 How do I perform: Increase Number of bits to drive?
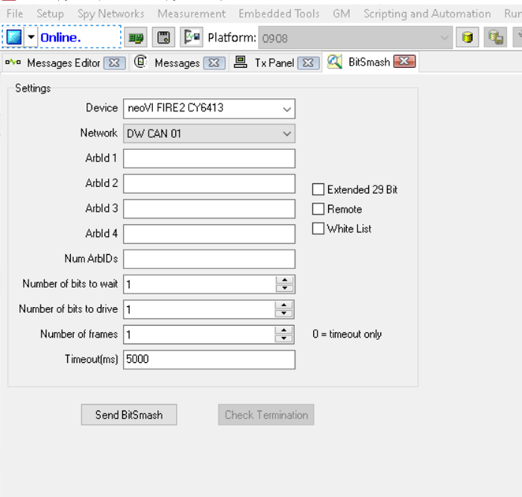point(284,305)
